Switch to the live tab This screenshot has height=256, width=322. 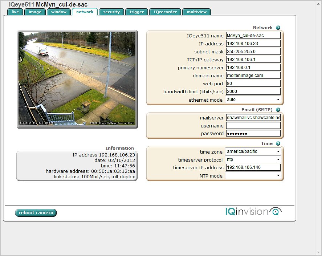15,12
